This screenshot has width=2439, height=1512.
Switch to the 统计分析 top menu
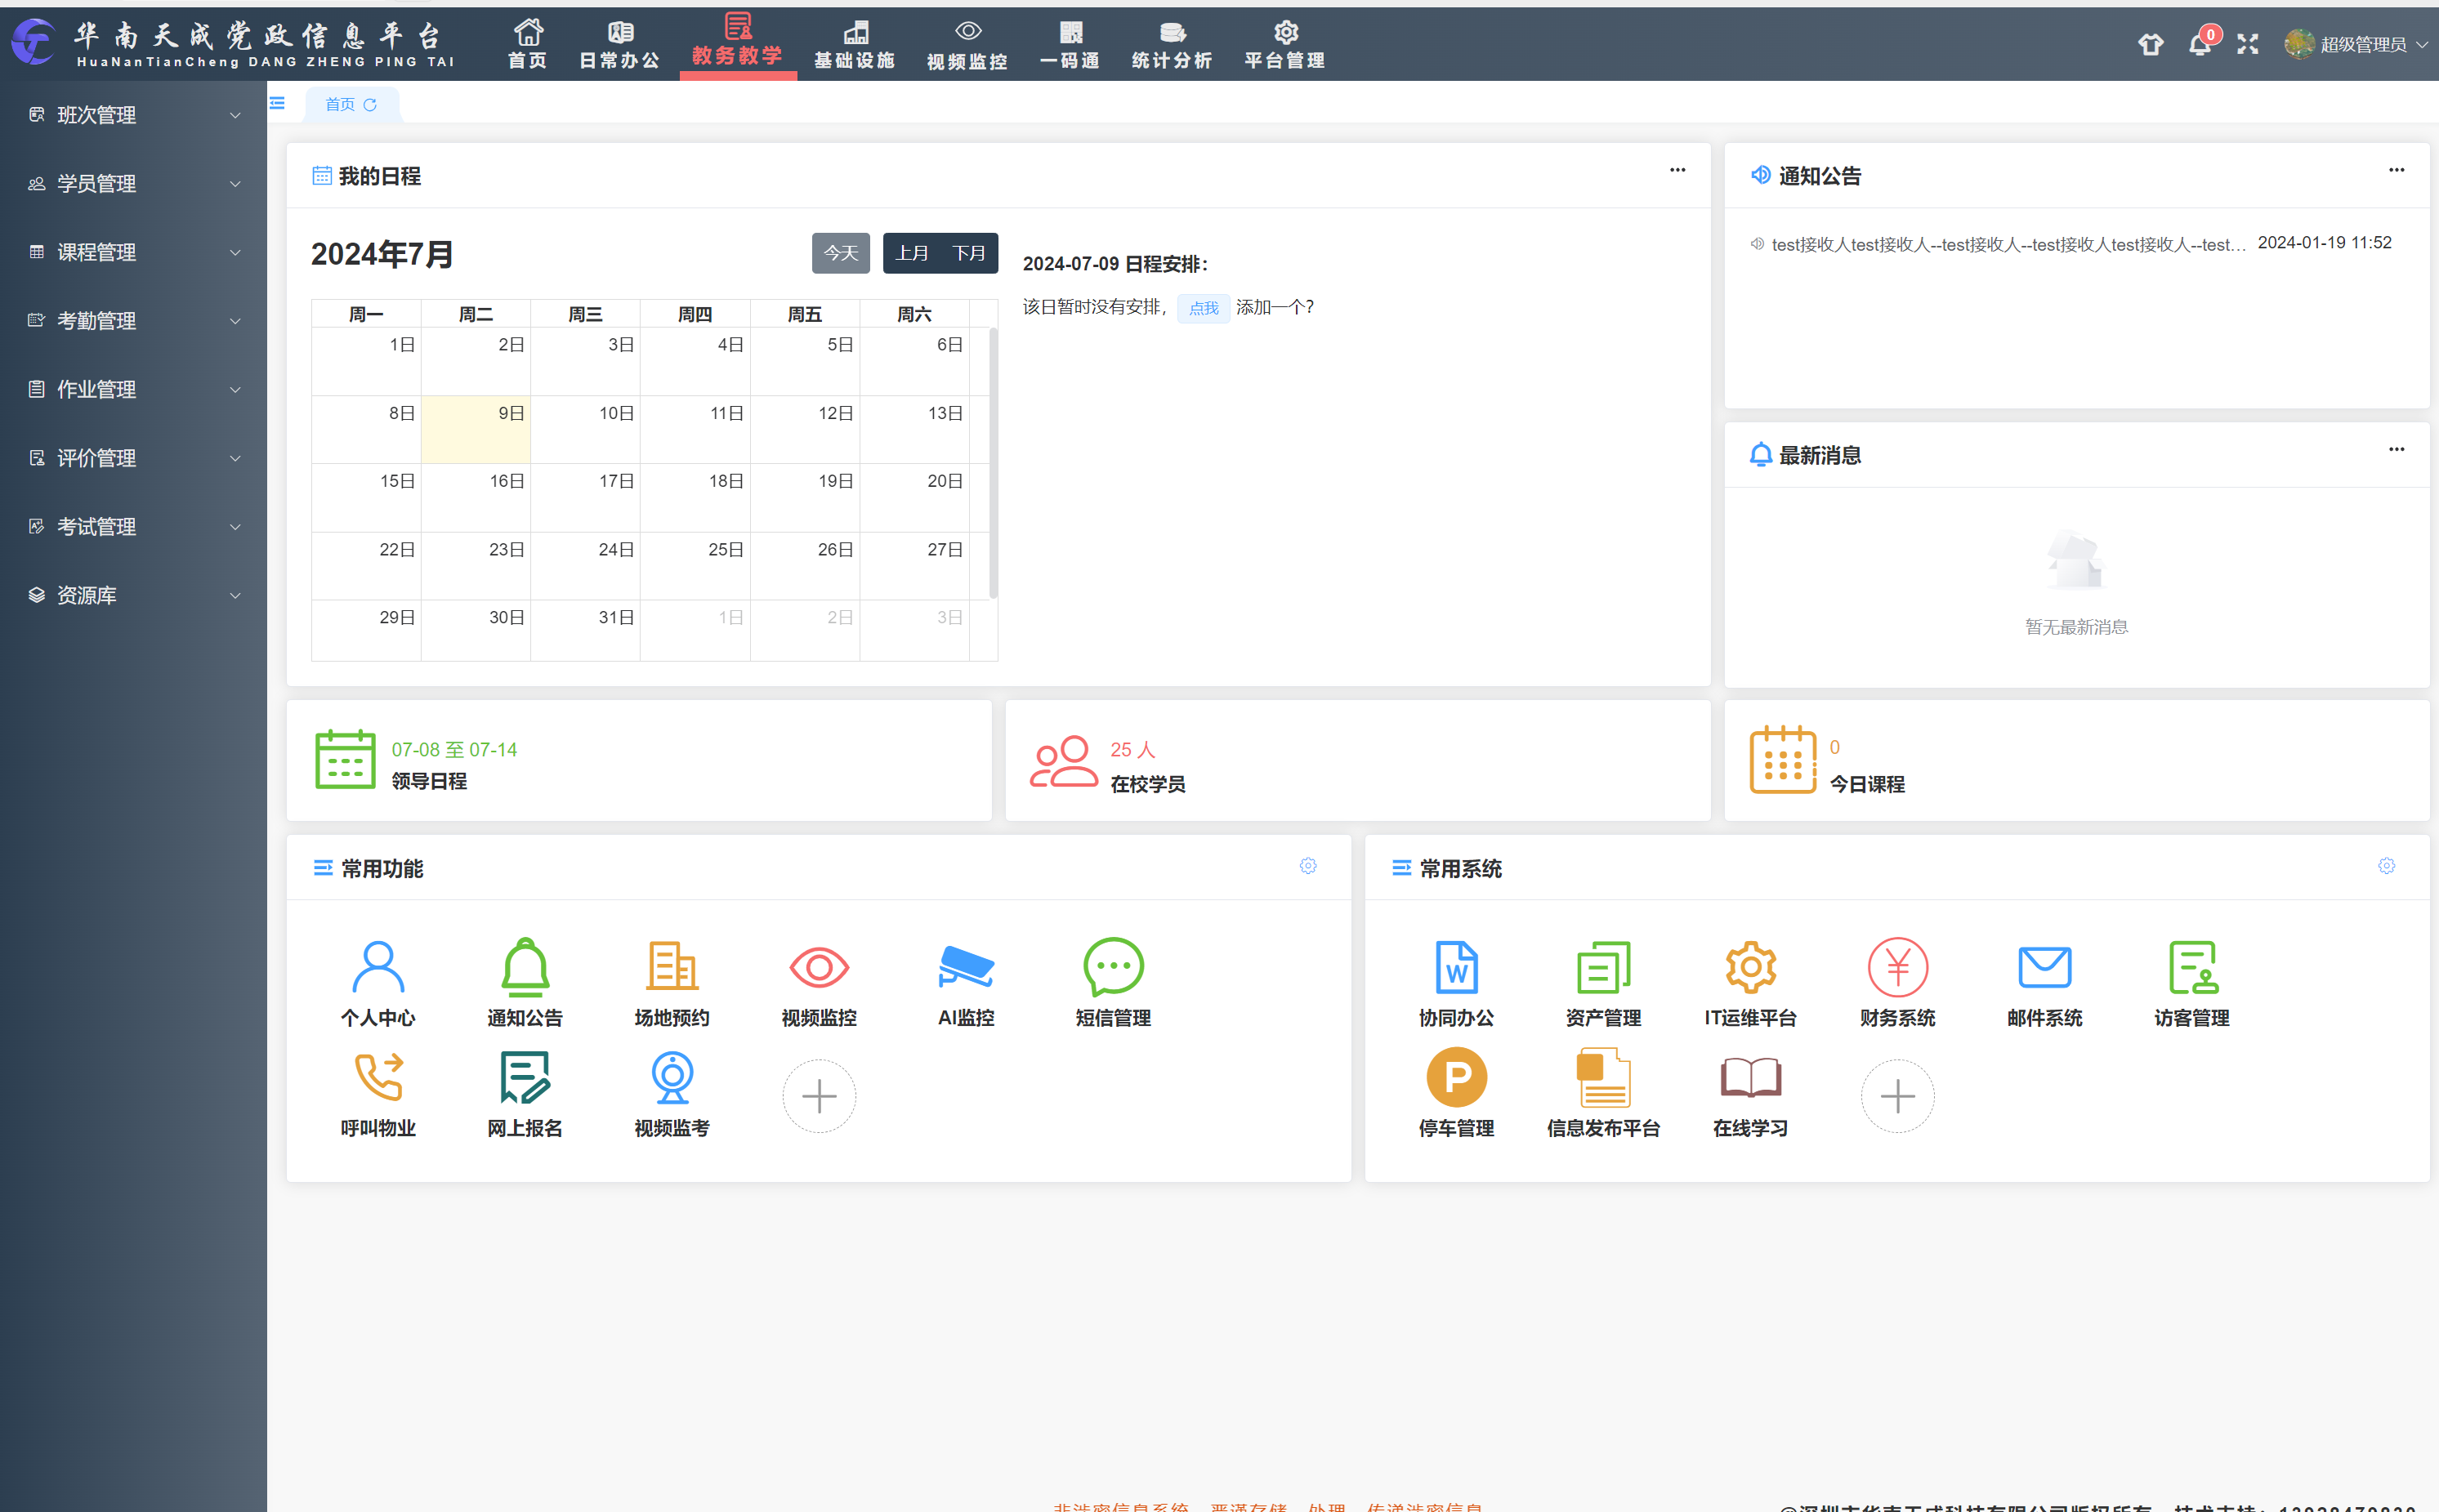point(1171,45)
